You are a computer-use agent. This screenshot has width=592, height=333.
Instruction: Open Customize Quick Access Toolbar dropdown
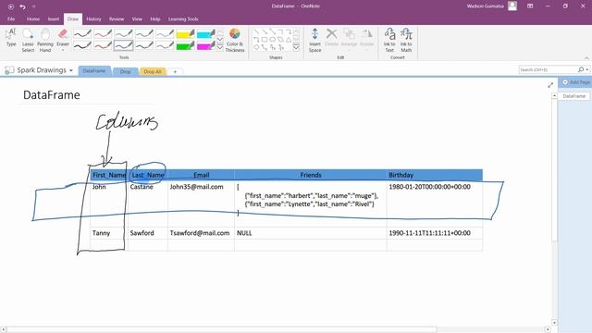(33, 6)
